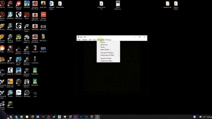Image resolution: width=212 pixels, height=119 pixels.
Task: Select the Cold Fear desktop shortcut
Action: 10,4
